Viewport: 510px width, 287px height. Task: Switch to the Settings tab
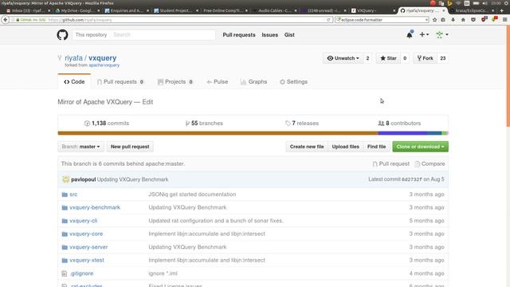pyautogui.click(x=294, y=81)
